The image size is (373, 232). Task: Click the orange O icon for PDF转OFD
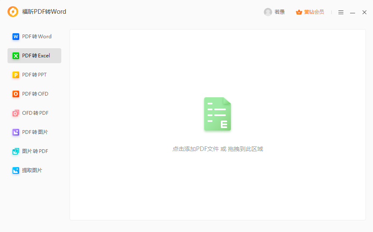tap(16, 94)
